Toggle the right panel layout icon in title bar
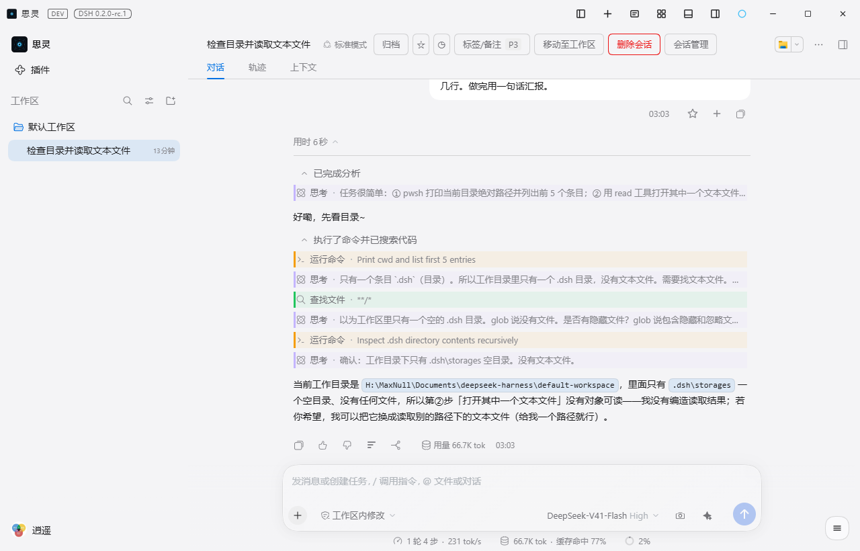 point(716,13)
